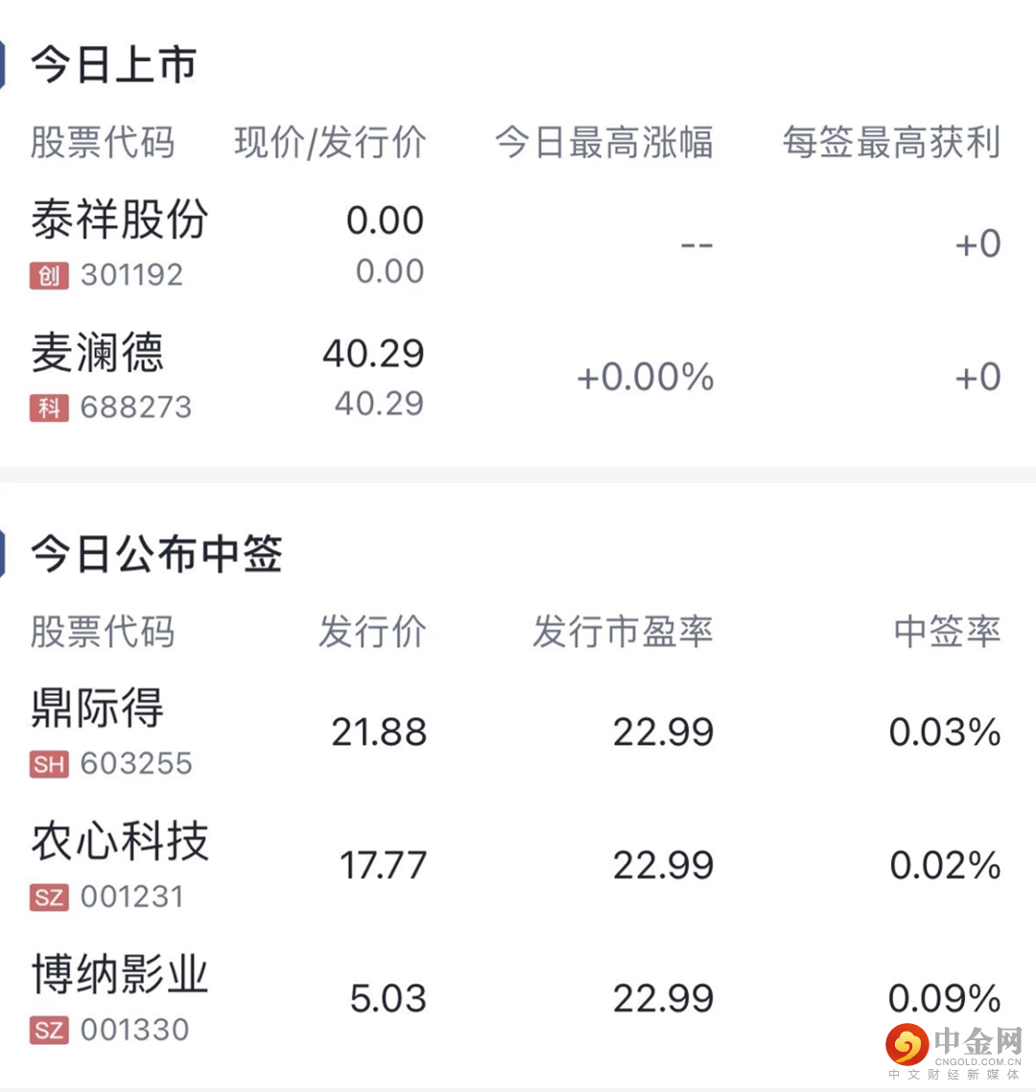Open the 农心科技 stock entry
1036x1092 pixels.
pos(120,842)
